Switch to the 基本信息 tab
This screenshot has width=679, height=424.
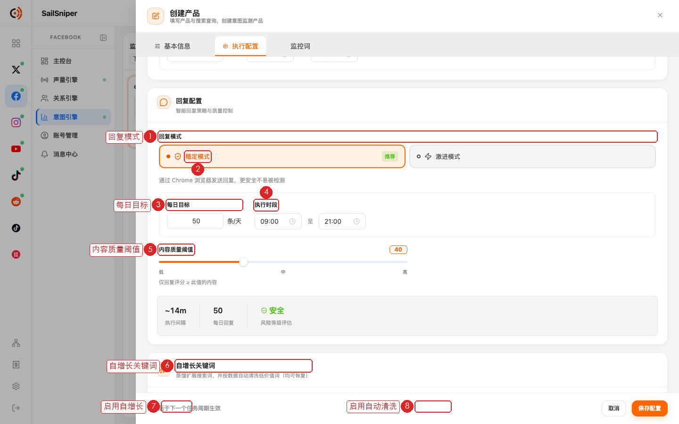pyautogui.click(x=173, y=46)
